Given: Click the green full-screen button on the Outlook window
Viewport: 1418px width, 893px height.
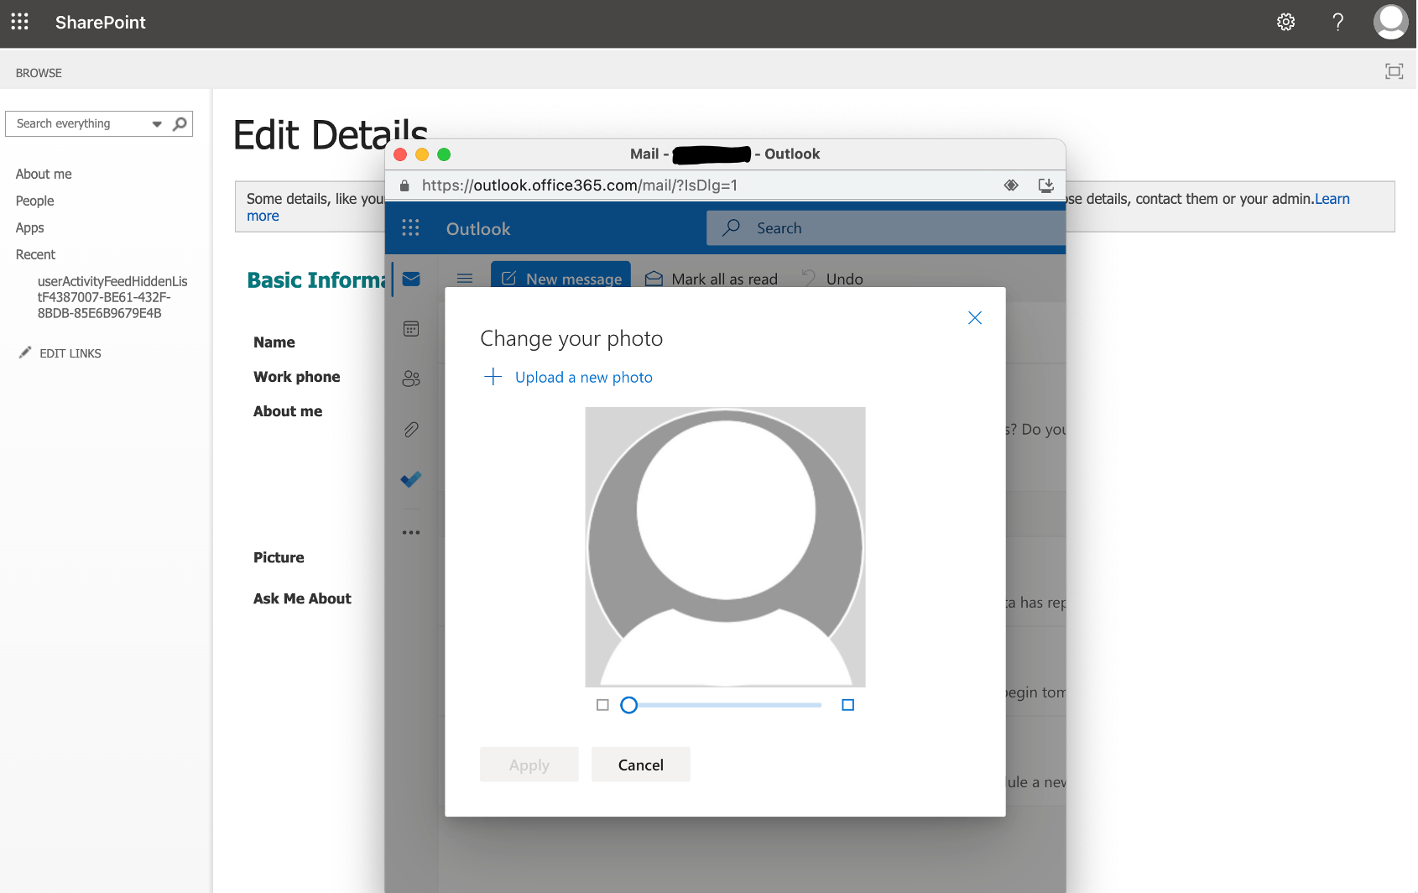Looking at the screenshot, I should point(444,154).
